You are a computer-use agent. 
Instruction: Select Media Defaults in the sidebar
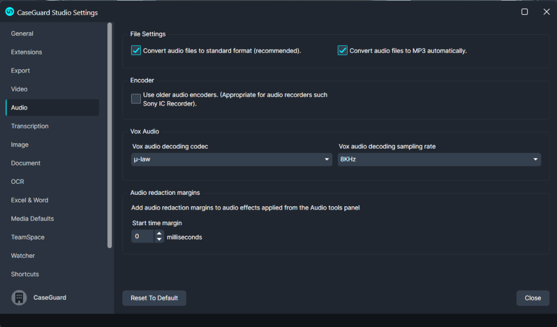pos(32,219)
